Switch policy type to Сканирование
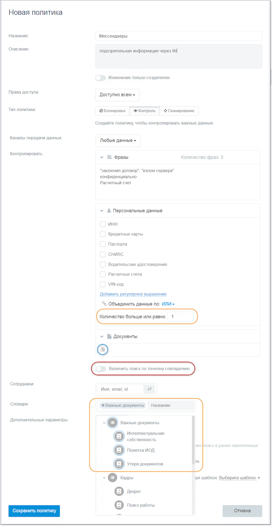 pyautogui.click(x=179, y=111)
